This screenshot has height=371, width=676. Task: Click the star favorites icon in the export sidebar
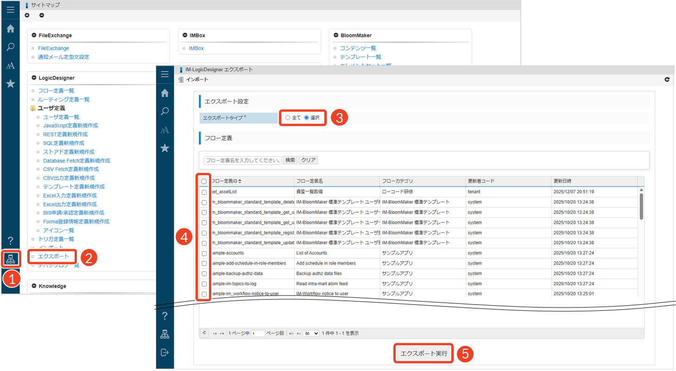point(164,148)
